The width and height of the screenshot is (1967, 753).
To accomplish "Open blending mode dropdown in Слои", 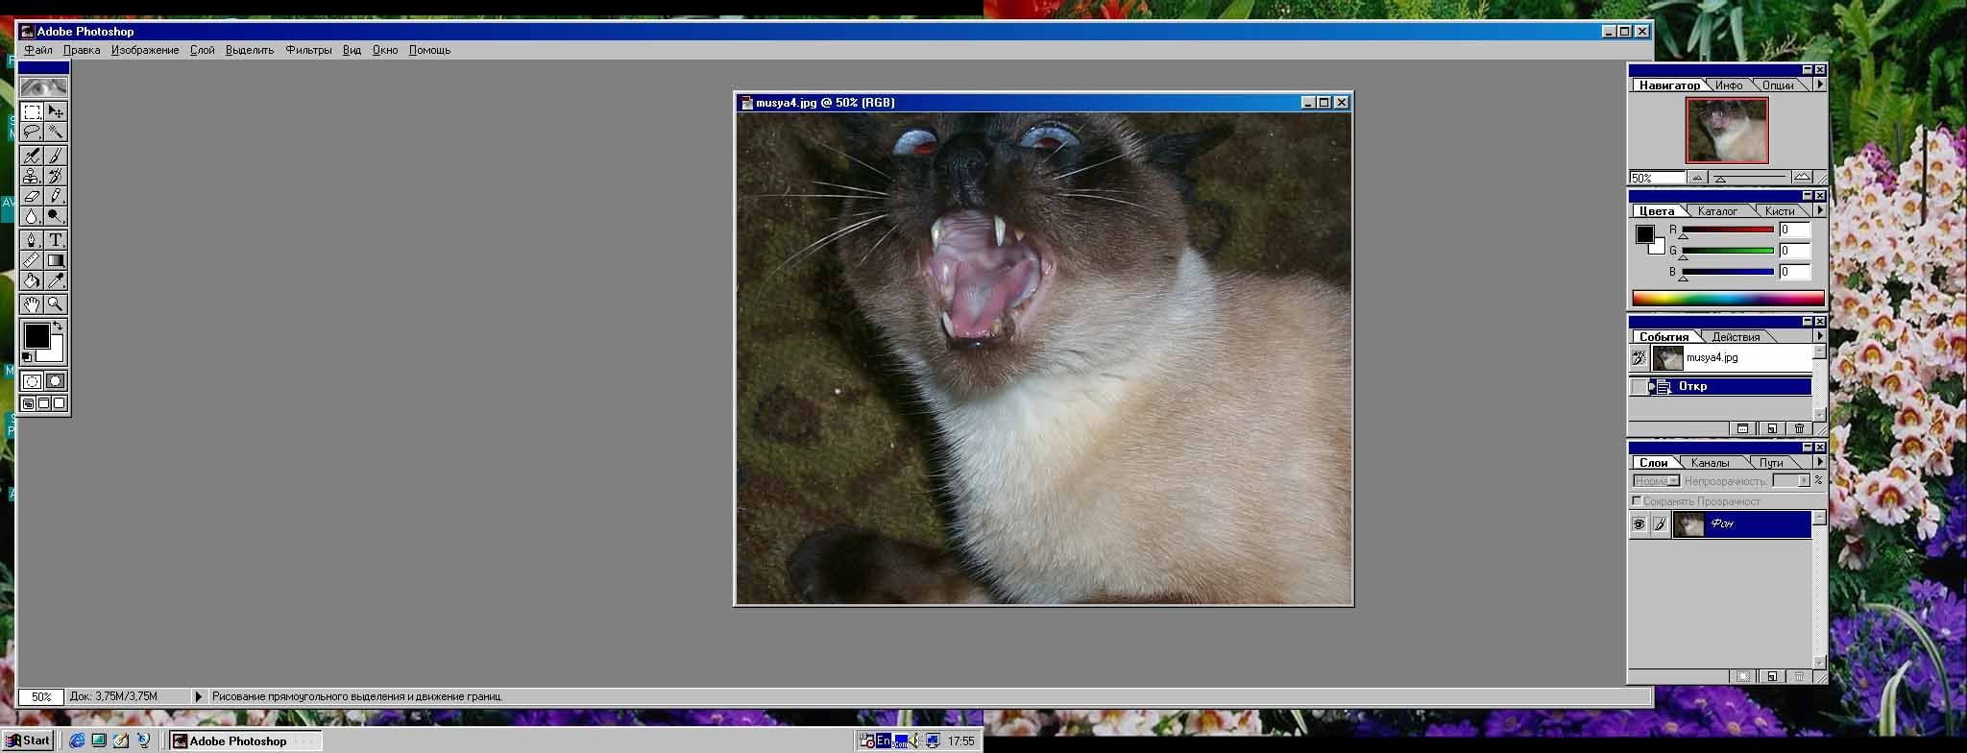I will pyautogui.click(x=1657, y=480).
